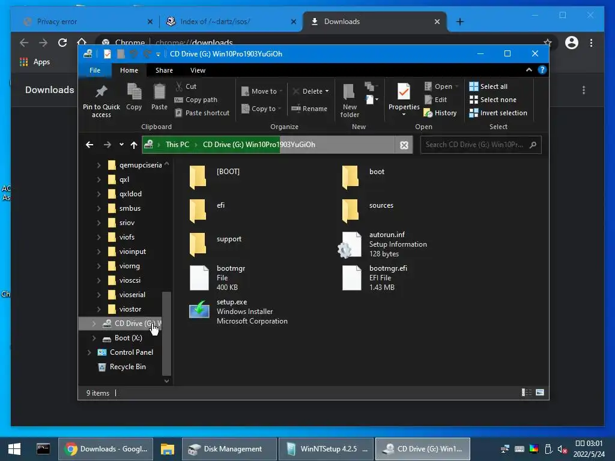Bookmark page star in Chrome

tap(548, 43)
